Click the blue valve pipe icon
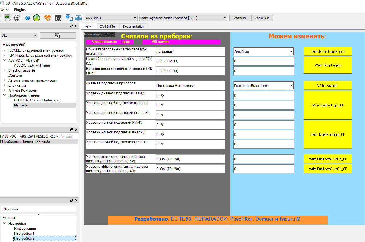The height and width of the screenshot is (242, 365). [x=78, y=18]
